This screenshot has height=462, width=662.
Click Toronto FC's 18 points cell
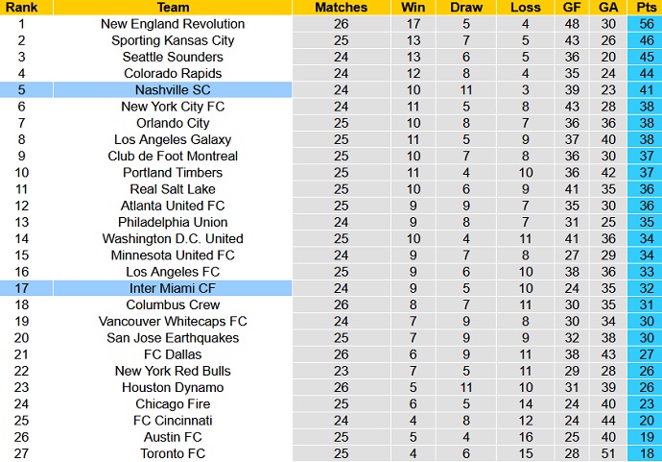(x=646, y=453)
